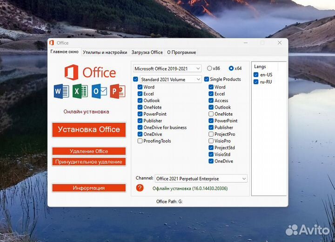The width and height of the screenshot is (335, 242).
Task: Switch to the Главное окно tab
Action: tap(64, 52)
